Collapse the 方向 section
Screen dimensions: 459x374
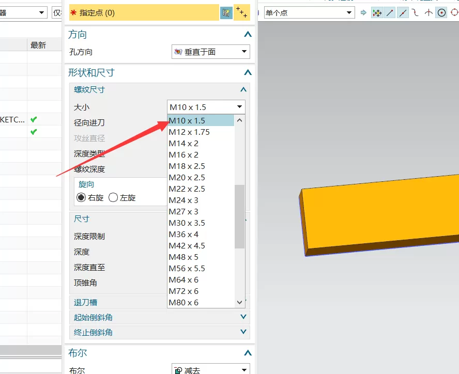(x=248, y=34)
